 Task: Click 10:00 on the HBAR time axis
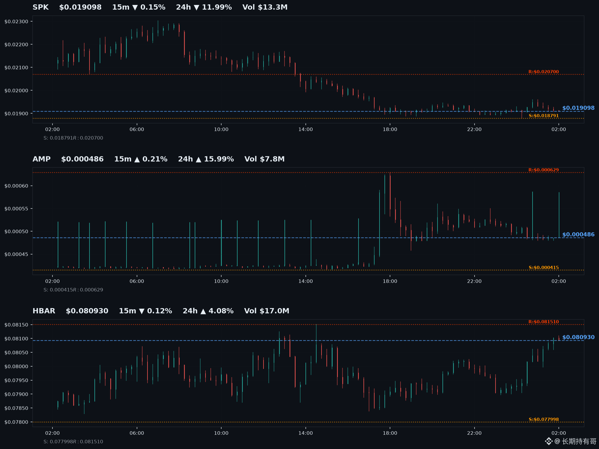point(221,433)
